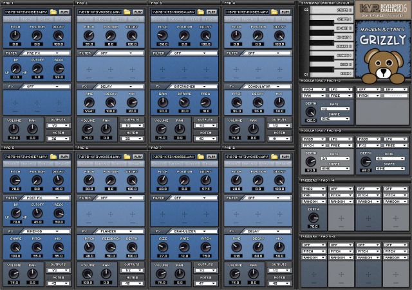The width and height of the screenshot is (412, 290).
Task: Adjust Pad 4 Position knob
Action: 258,35
